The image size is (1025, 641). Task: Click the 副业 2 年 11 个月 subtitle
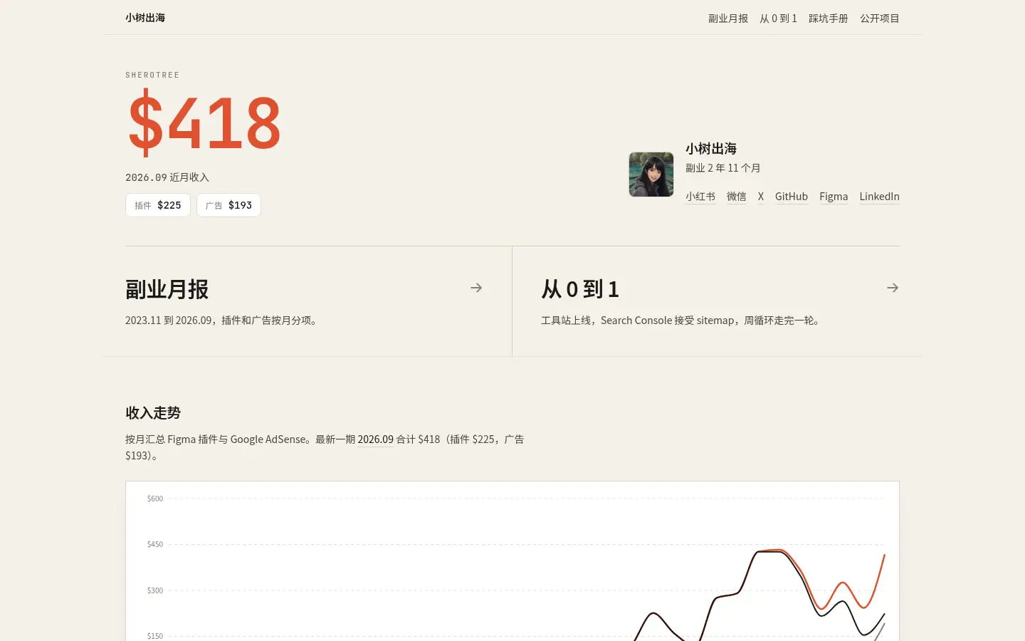[x=723, y=168]
